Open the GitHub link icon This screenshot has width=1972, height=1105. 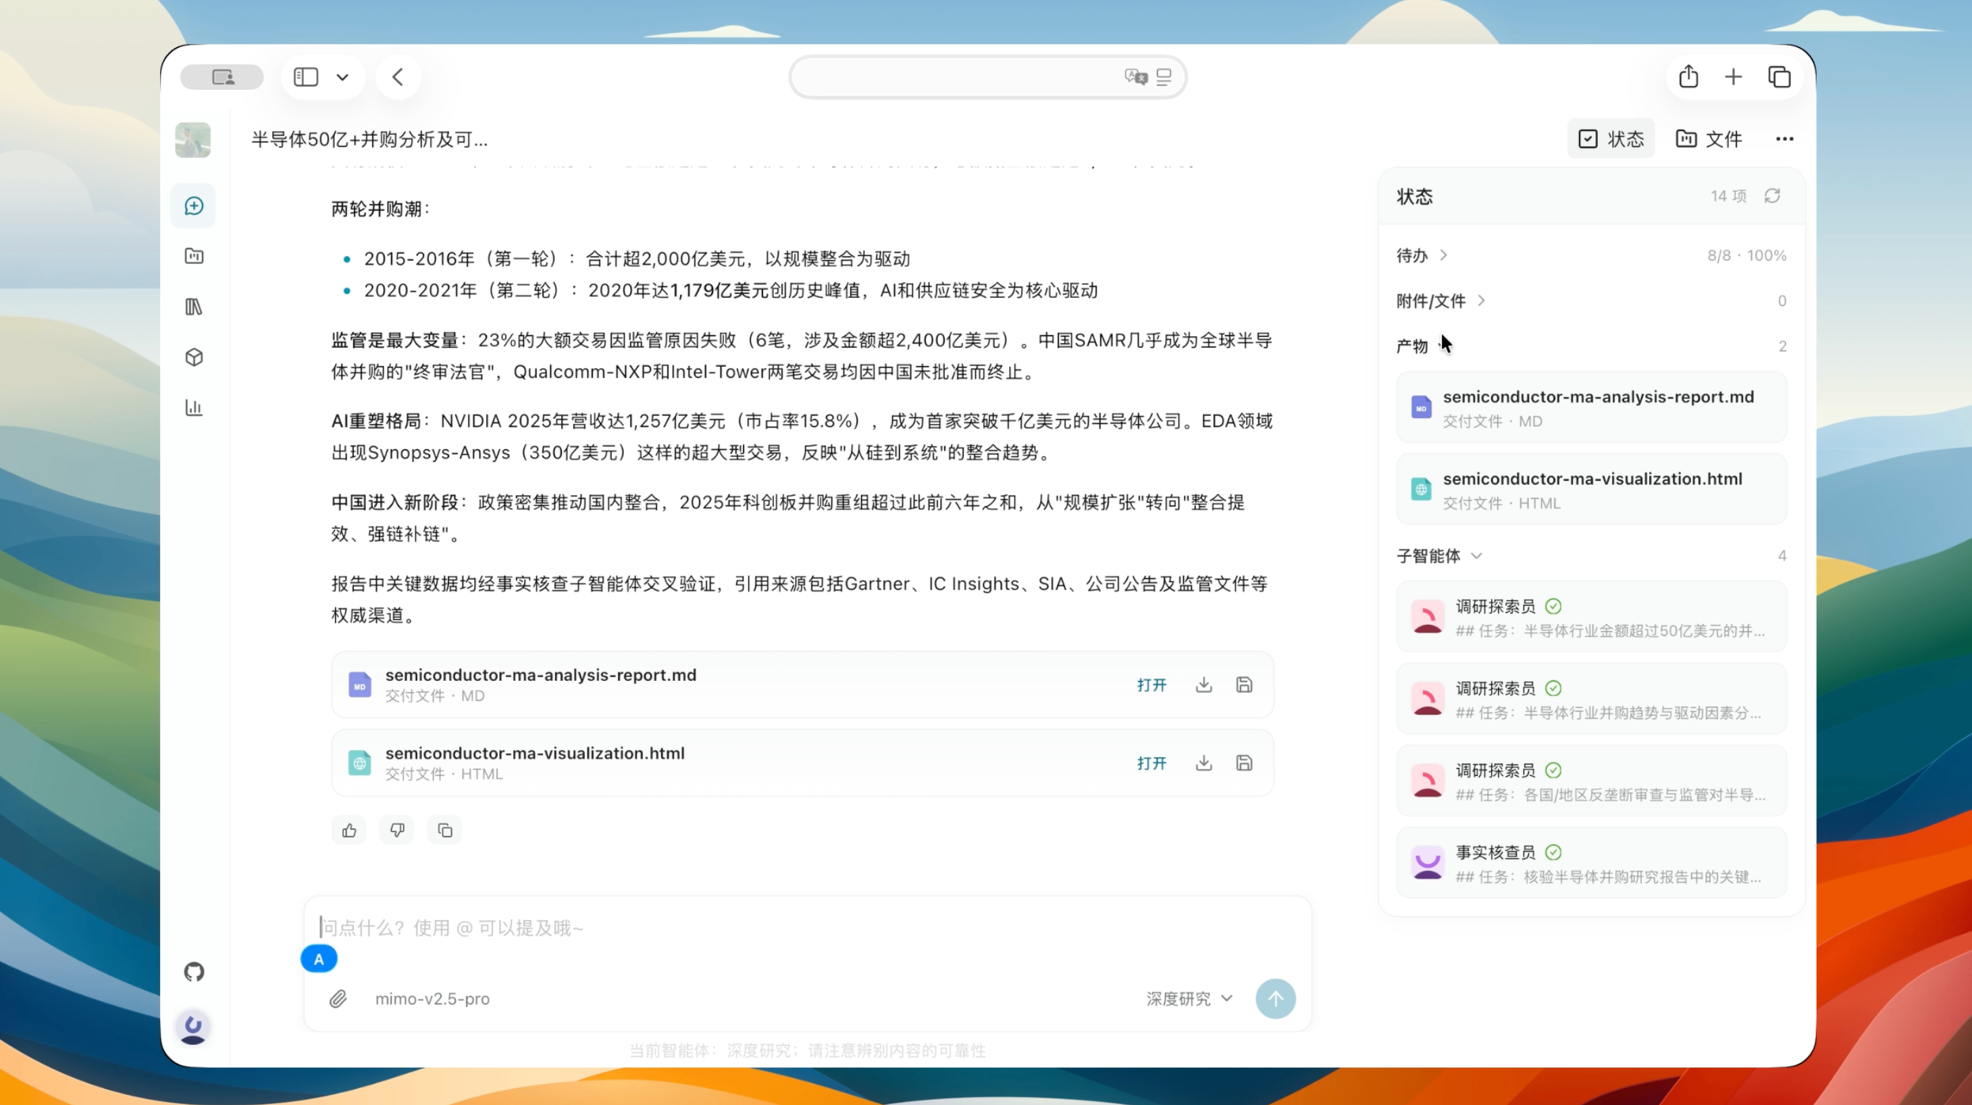(194, 972)
